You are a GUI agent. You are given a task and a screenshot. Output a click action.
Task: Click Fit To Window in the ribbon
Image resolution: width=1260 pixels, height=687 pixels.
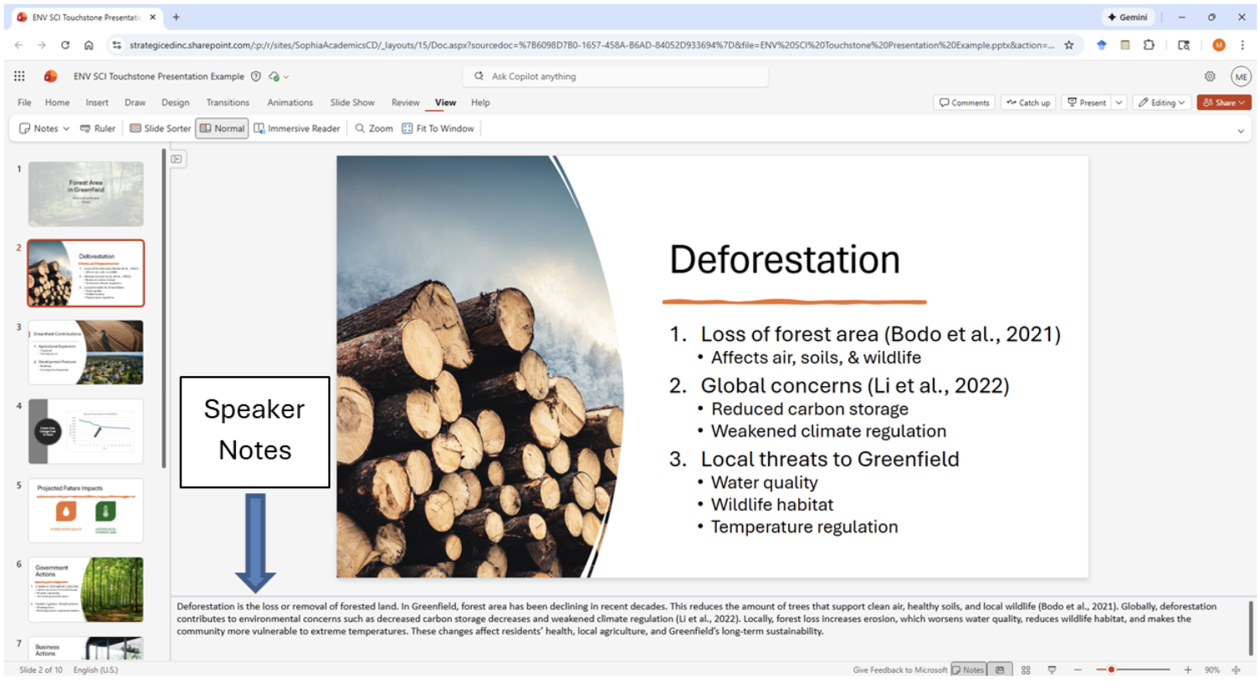point(438,129)
